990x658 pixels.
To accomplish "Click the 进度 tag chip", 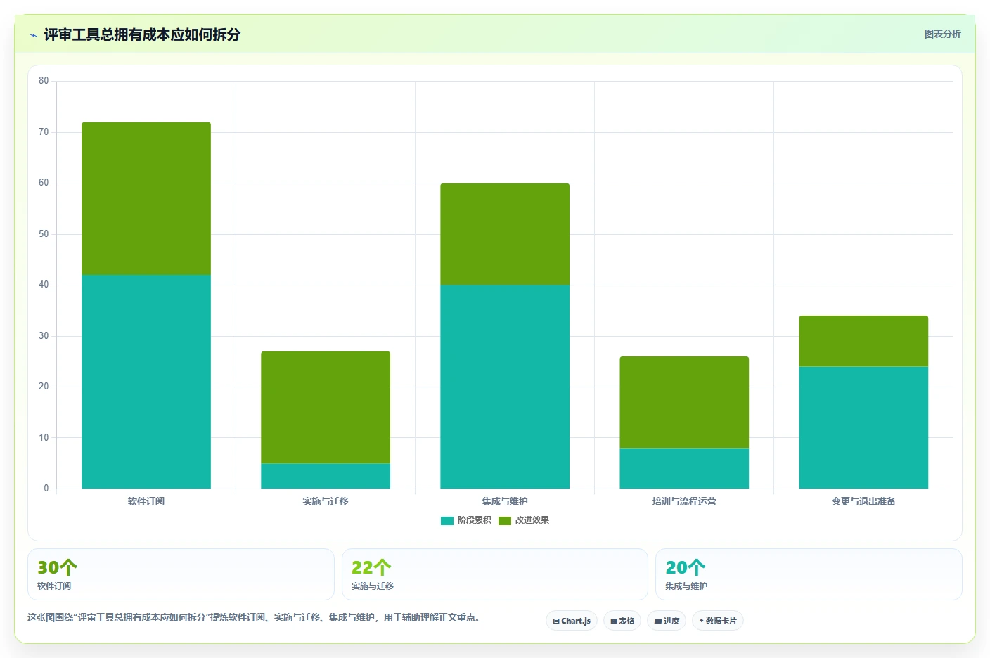I will point(667,621).
